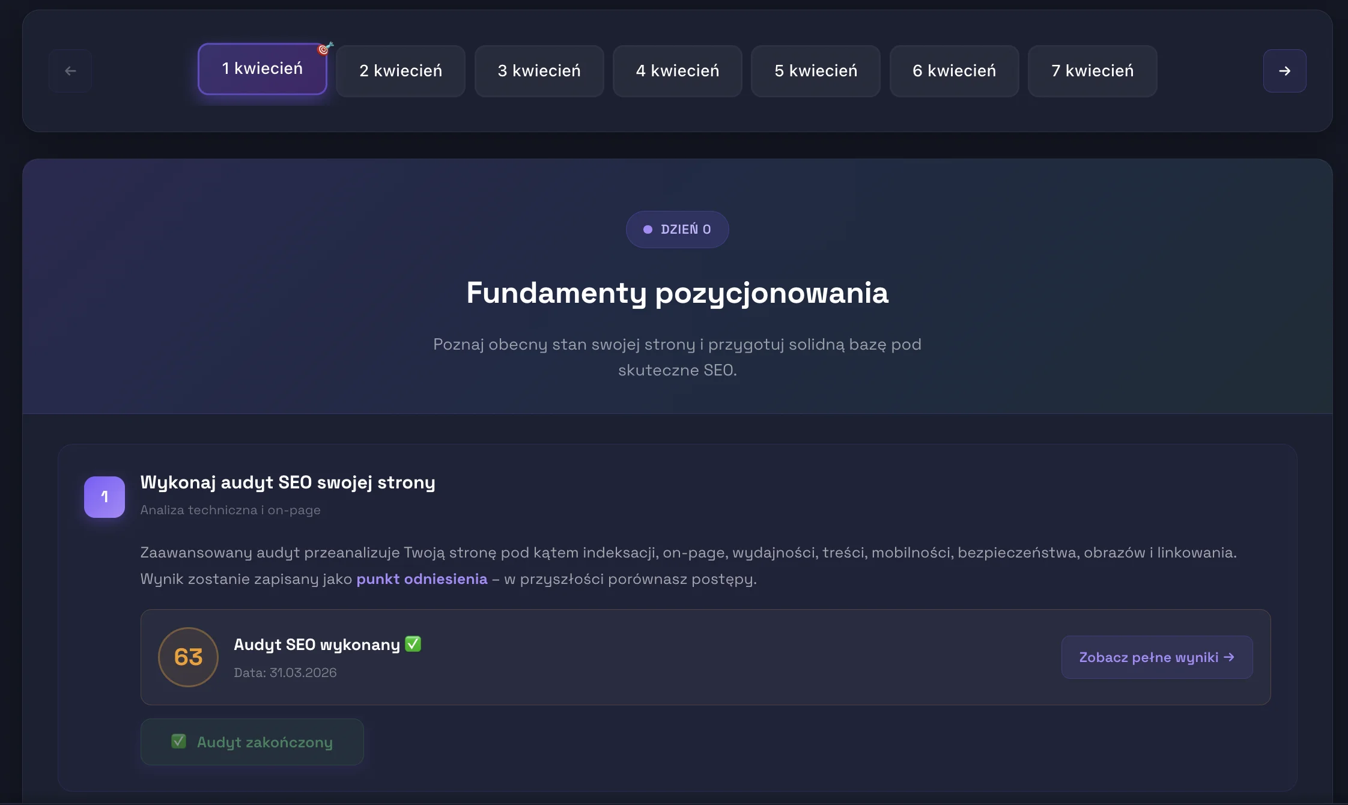Switch to the 4 kwiecień tab

[677, 71]
